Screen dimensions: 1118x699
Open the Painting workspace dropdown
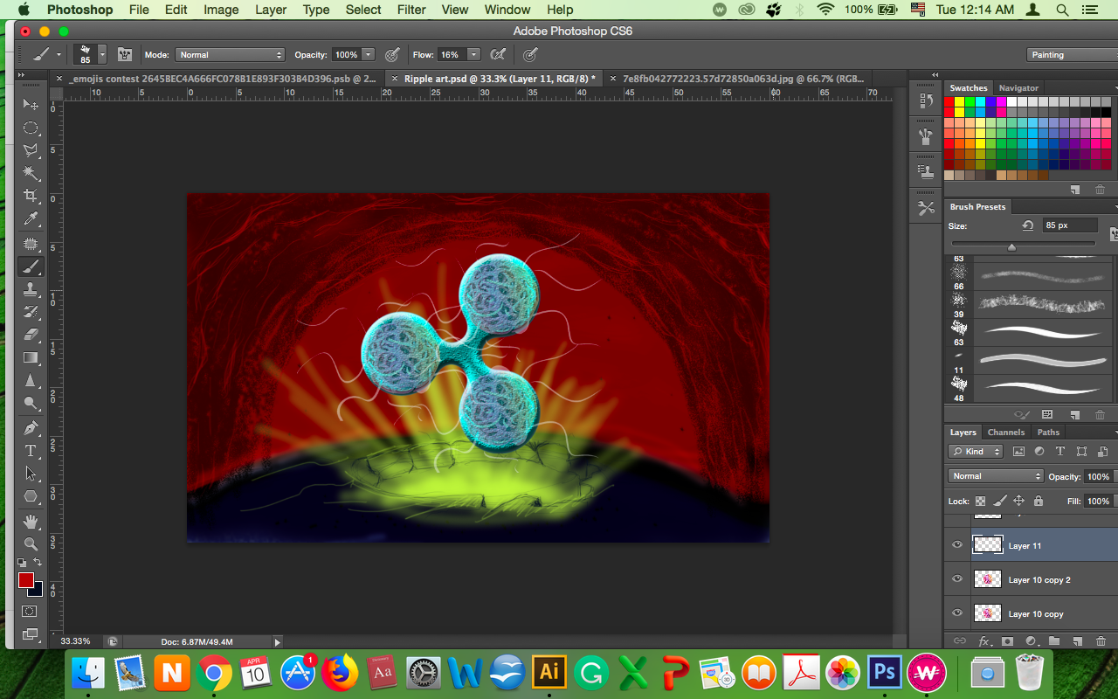(1071, 54)
